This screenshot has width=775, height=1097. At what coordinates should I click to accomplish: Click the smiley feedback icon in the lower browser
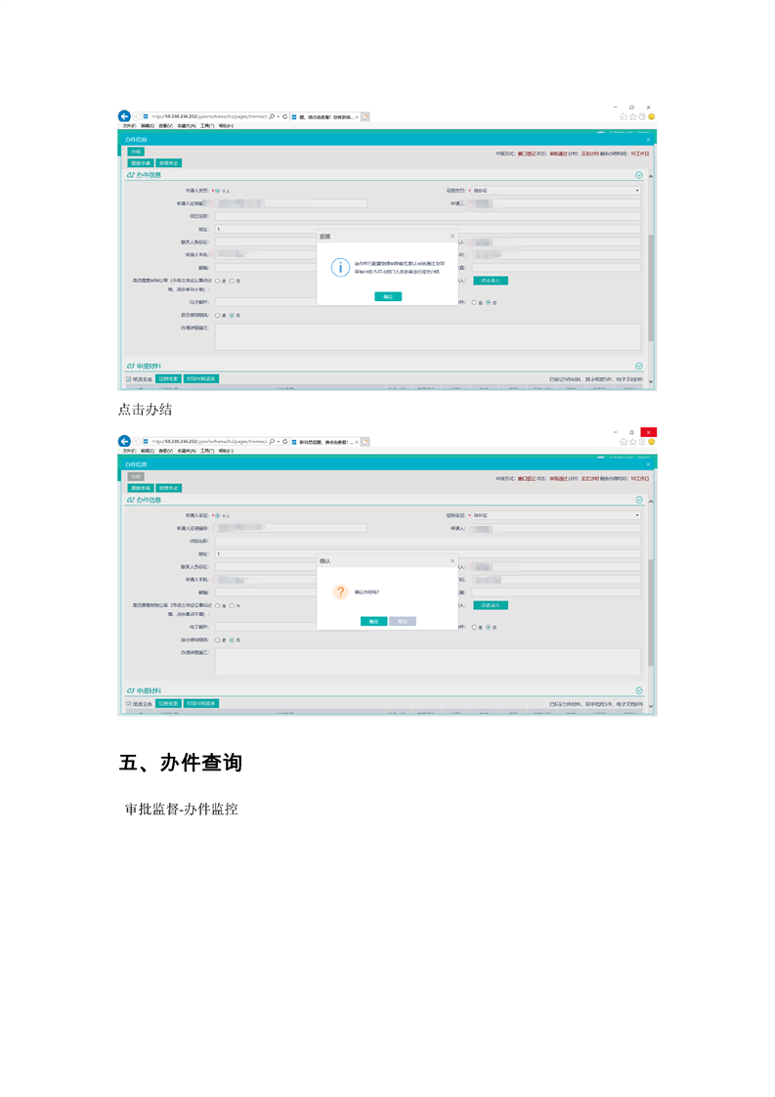651,441
